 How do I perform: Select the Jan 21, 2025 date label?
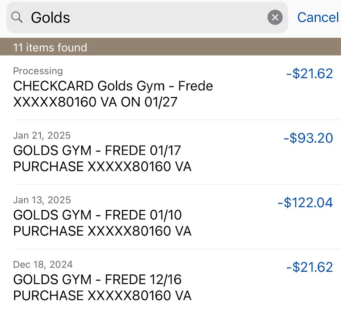pyautogui.click(x=42, y=135)
